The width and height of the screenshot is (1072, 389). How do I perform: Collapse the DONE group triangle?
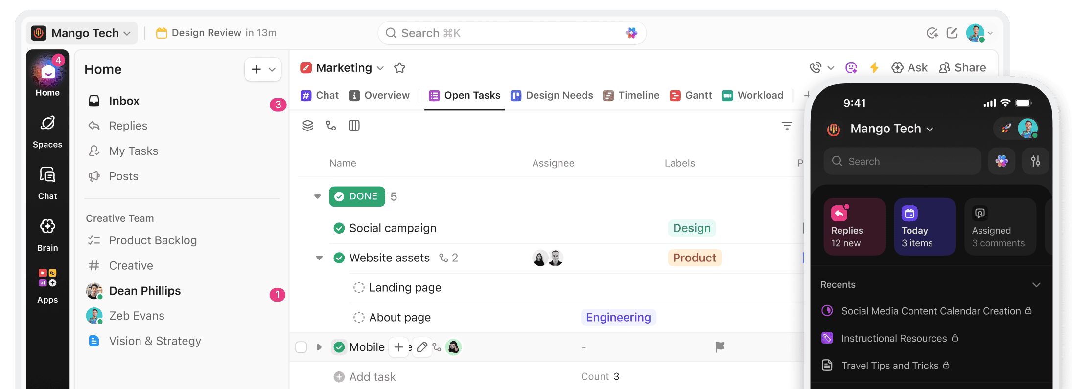click(317, 196)
